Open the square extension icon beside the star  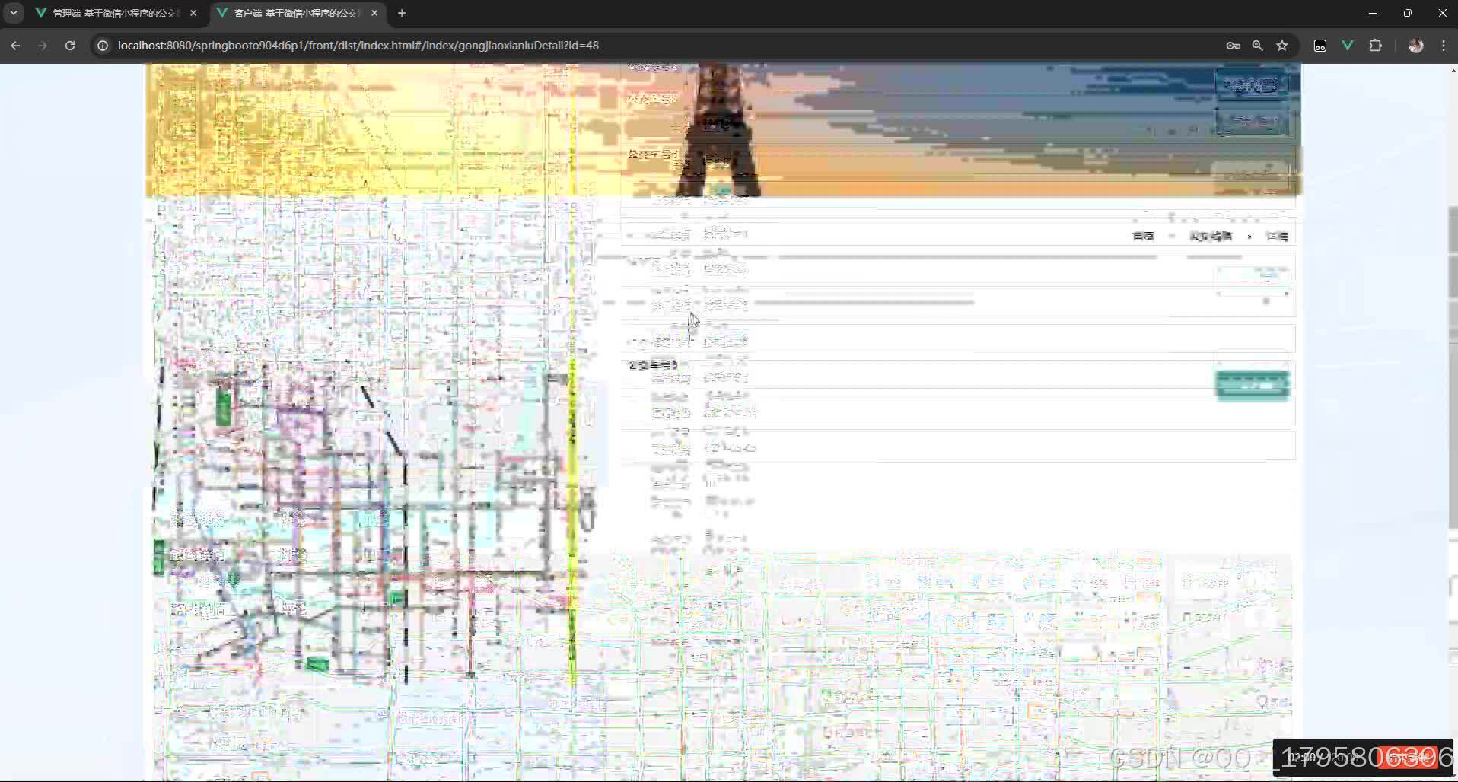[1320, 46]
